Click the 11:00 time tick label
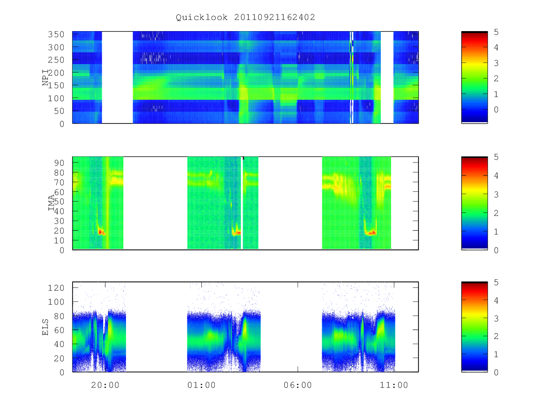Screen dimensions: 558x418 click(x=394, y=385)
